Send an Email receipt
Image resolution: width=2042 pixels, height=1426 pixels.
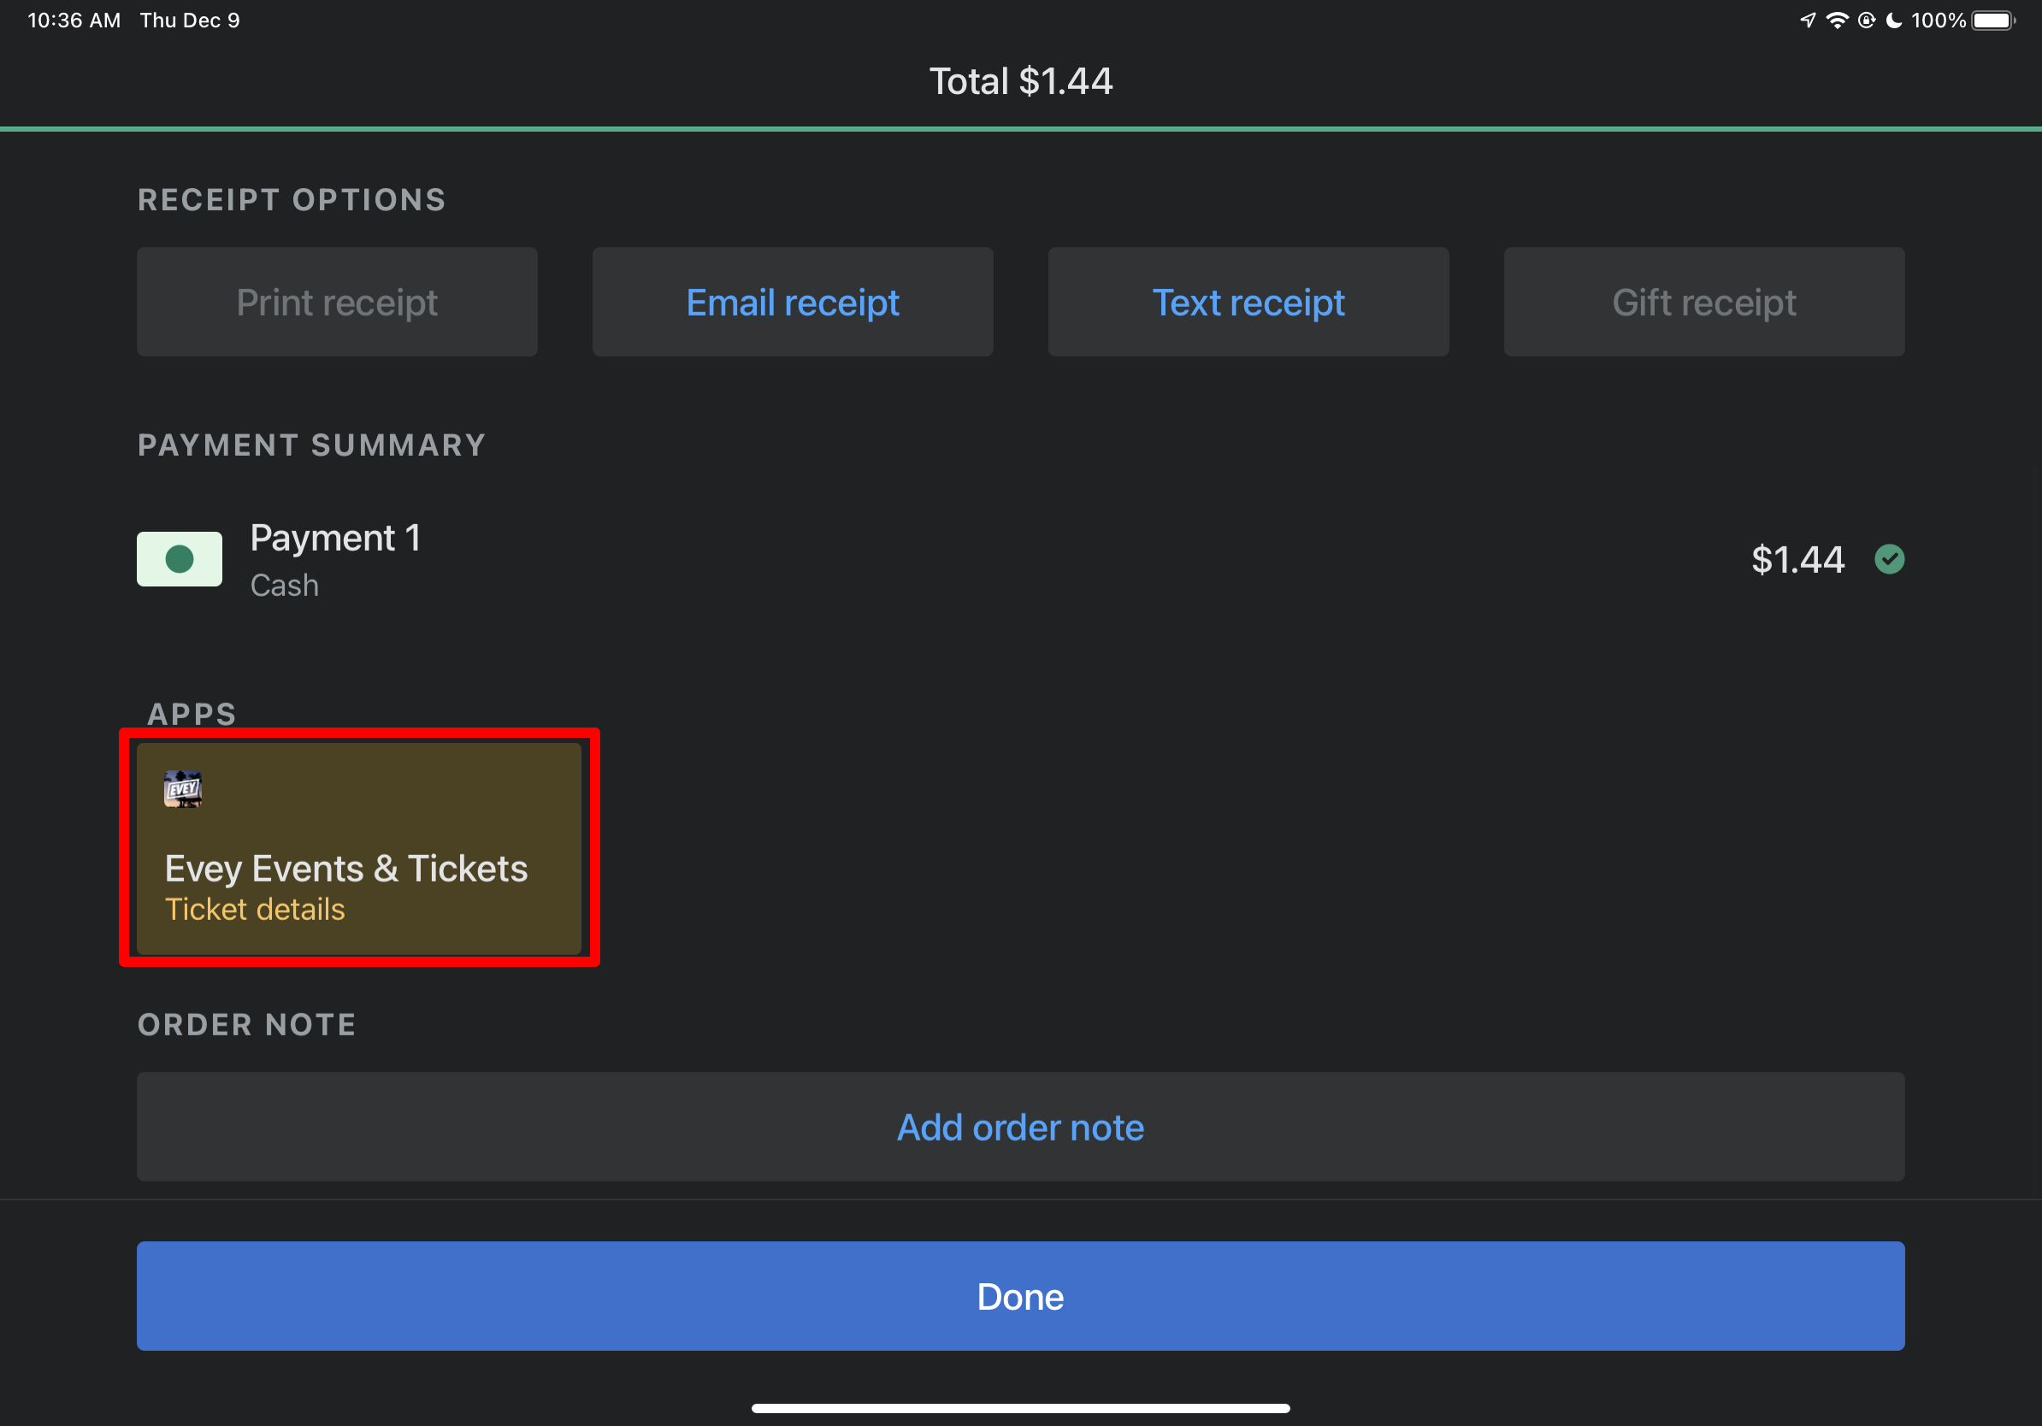pos(793,303)
